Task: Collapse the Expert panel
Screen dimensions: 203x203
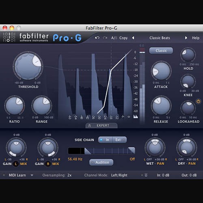Action: (x=101, y=125)
